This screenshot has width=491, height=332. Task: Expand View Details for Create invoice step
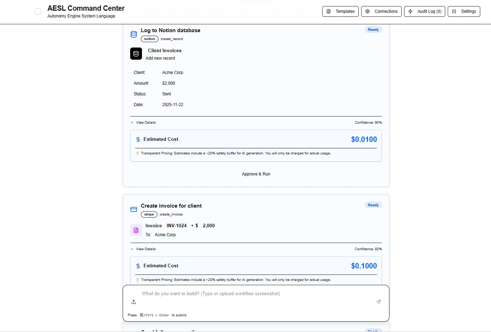tap(143, 249)
